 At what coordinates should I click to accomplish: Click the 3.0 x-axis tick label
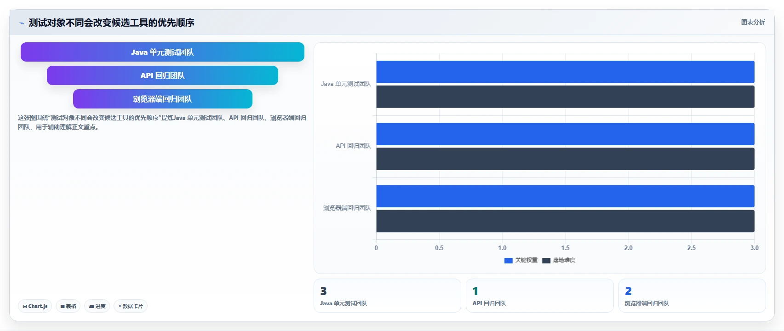tap(754, 248)
